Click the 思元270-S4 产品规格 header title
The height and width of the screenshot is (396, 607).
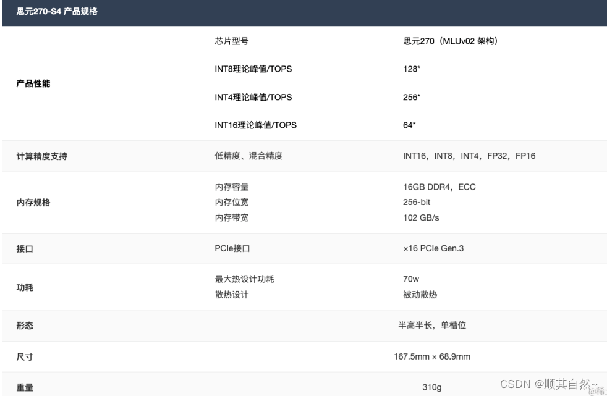(x=57, y=11)
